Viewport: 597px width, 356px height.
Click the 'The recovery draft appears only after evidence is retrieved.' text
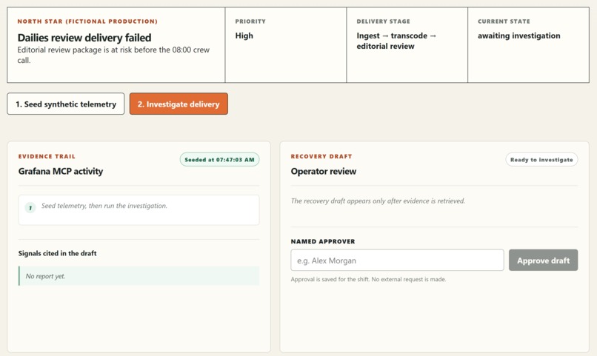click(378, 201)
